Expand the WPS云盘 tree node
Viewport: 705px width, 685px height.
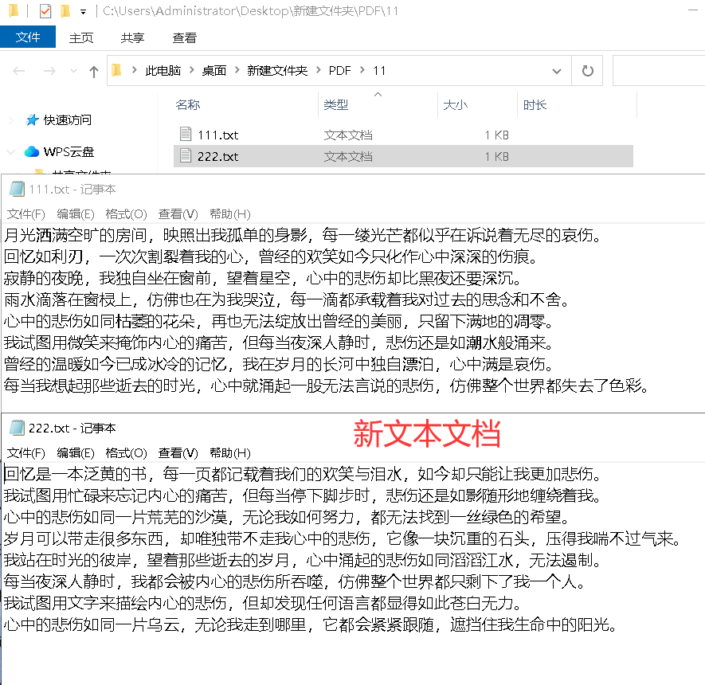point(11,151)
